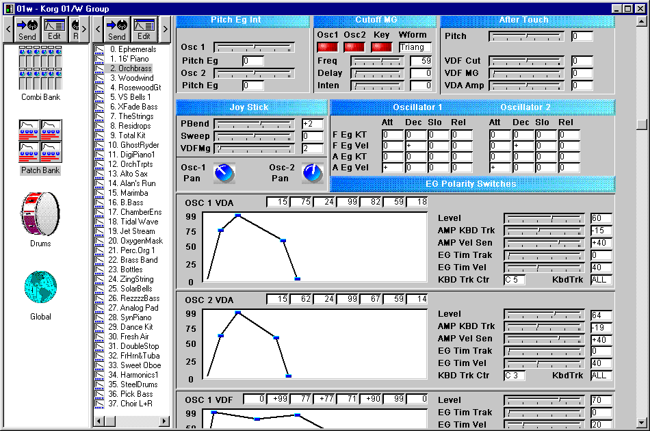Toggle Oscillator 1 A Eg Vel Att polarity
This screenshot has width=650, height=431.
[392, 168]
